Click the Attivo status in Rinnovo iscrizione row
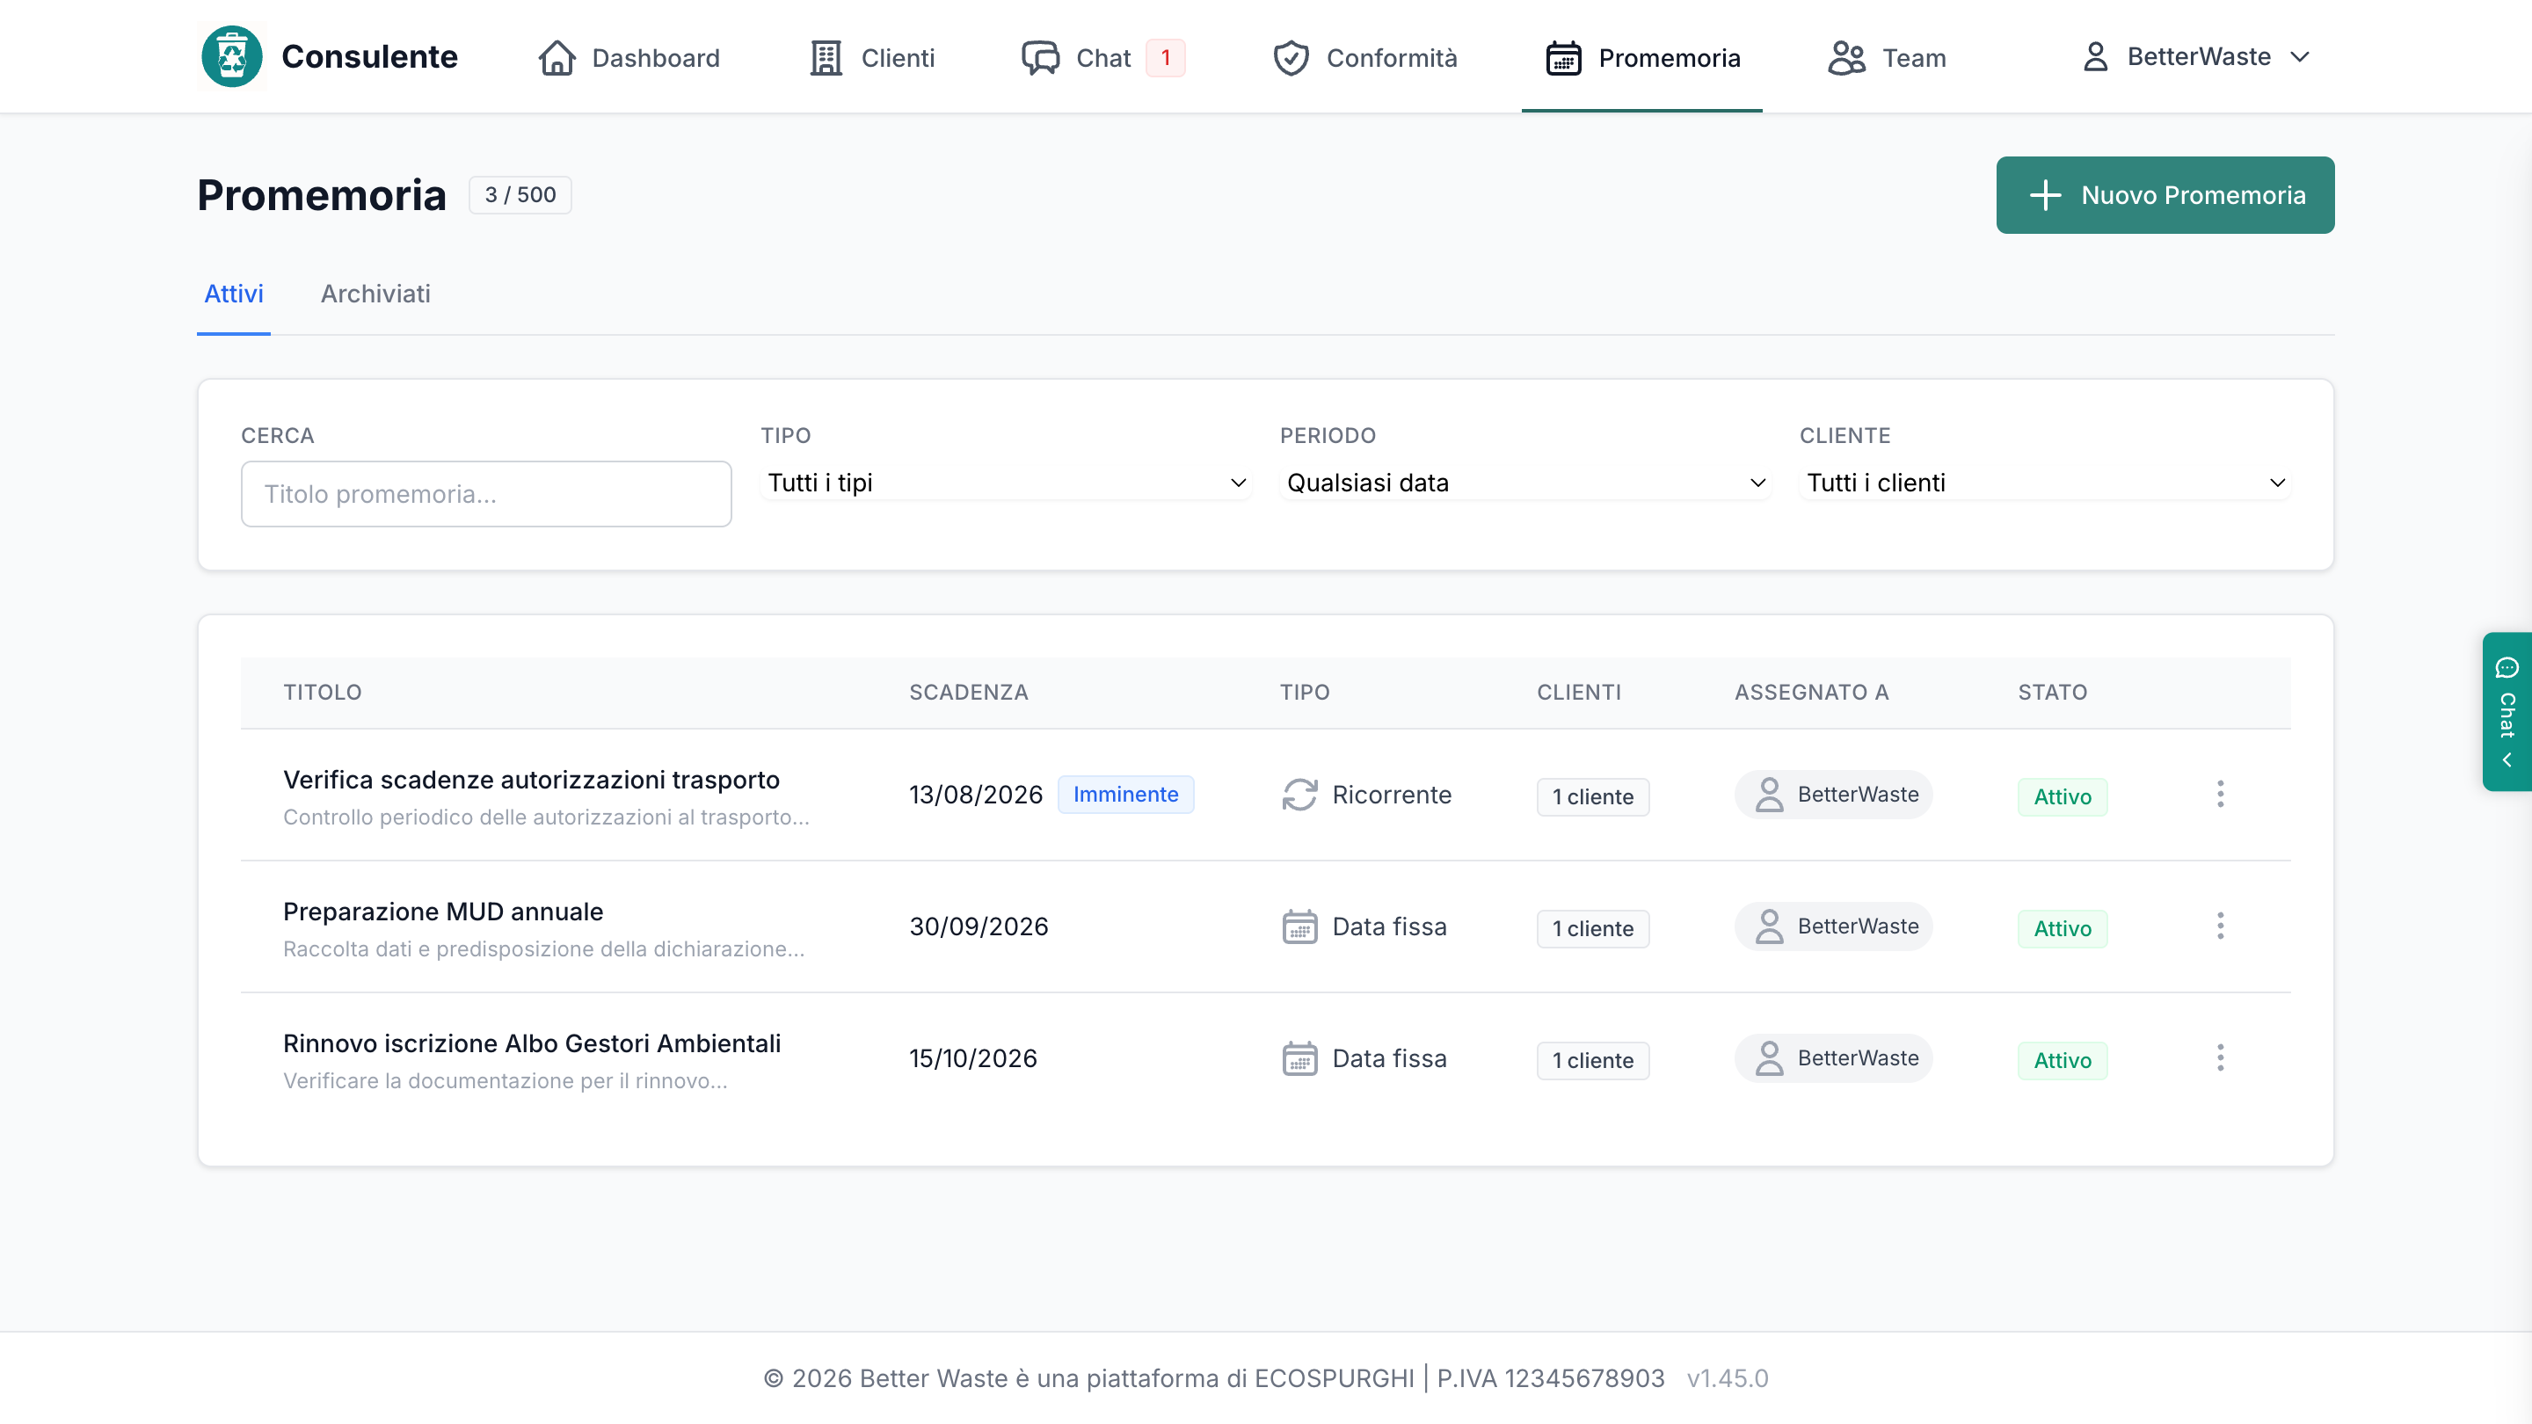This screenshot has width=2532, height=1424. click(2063, 1059)
